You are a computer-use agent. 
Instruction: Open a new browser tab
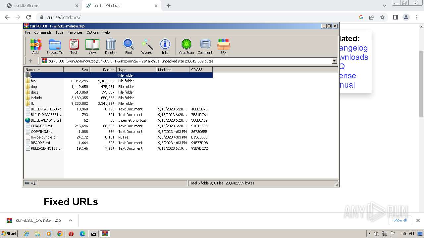coord(169,6)
